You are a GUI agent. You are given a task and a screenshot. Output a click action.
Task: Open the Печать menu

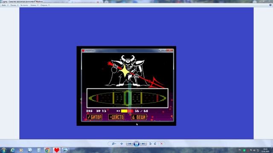point(13,5)
